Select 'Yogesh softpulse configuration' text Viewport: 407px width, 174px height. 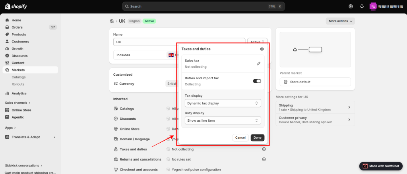point(196,170)
